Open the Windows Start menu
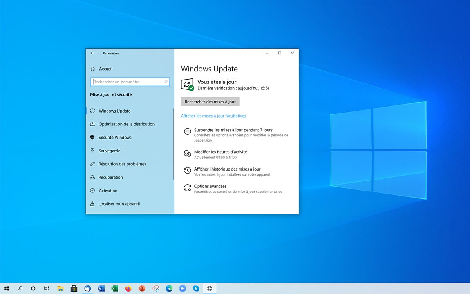470x294 pixels. (x=7, y=289)
